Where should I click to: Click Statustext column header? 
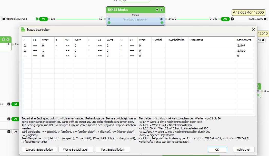click(x=212, y=40)
